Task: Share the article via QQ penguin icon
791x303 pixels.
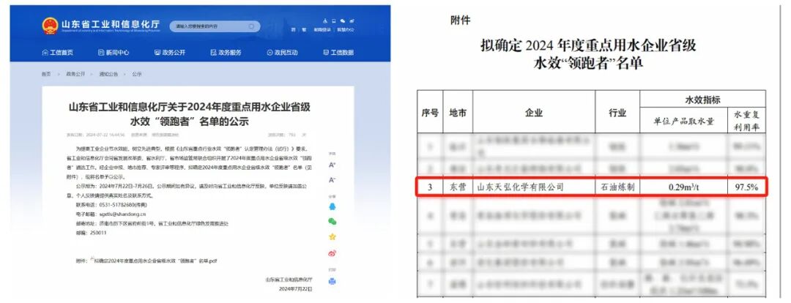Action: tap(332, 206)
